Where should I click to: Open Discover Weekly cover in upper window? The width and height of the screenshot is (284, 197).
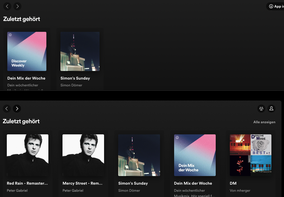coord(27,51)
